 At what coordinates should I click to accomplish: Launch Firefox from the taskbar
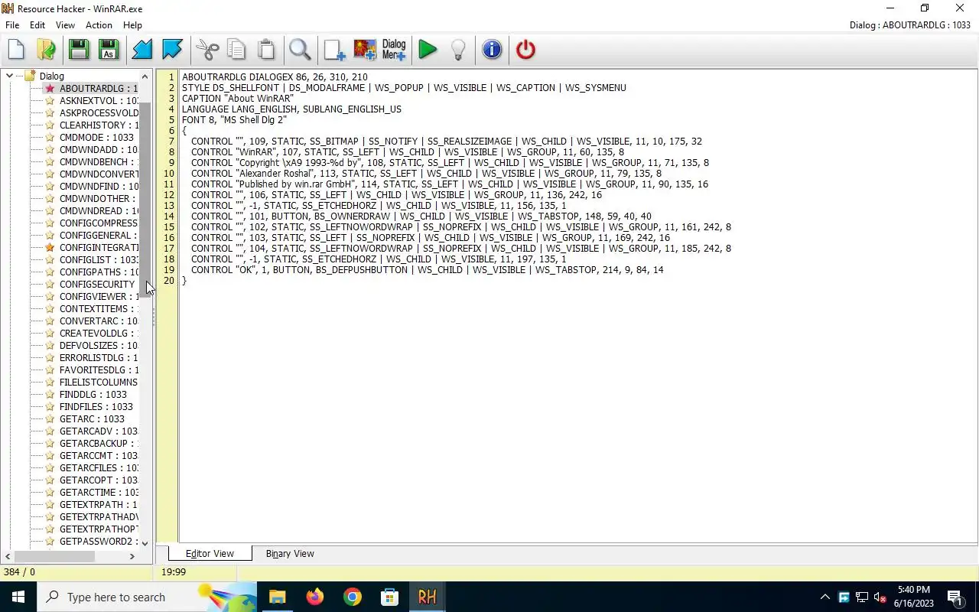click(x=315, y=597)
